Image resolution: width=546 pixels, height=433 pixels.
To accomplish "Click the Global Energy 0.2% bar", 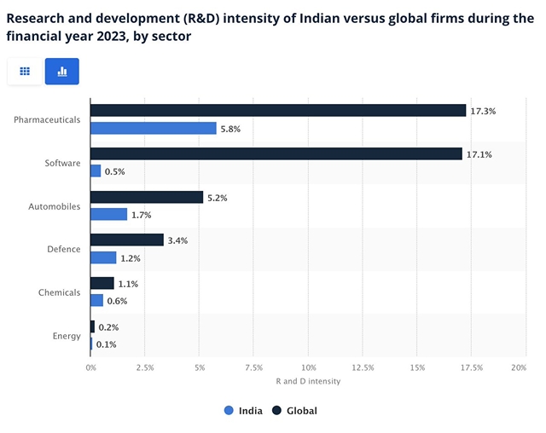I will tap(93, 326).
